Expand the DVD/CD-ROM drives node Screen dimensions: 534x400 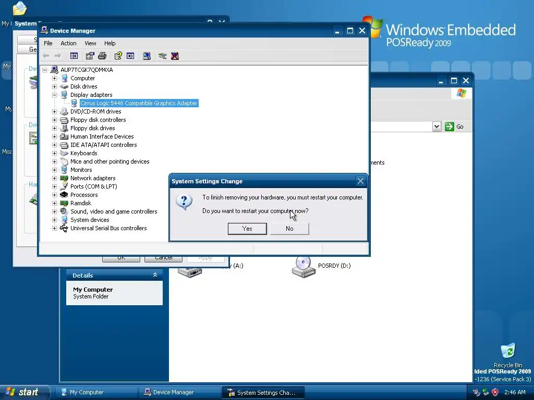click(54, 111)
